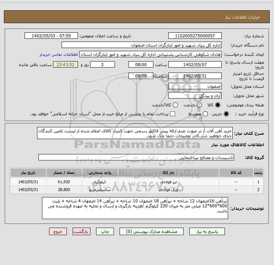Toggle the اسناد خزانه اسلامی payment checkbox

(173, 114)
